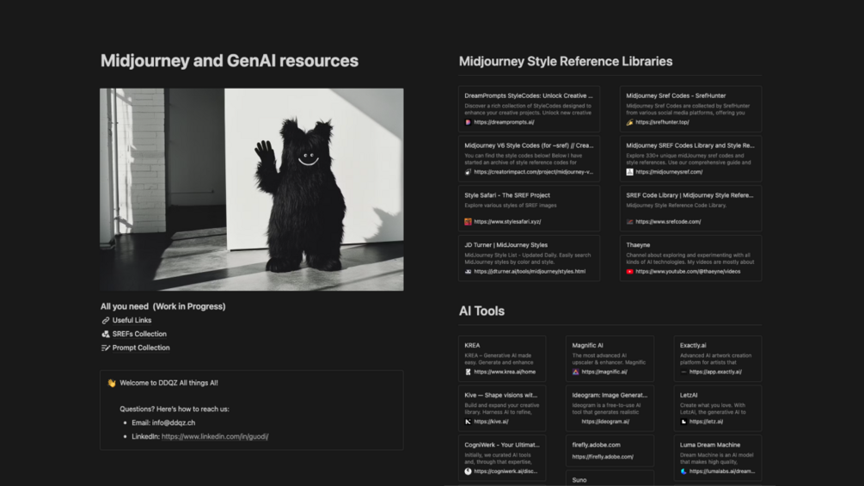Open the Thaeyne channel bookmark
The height and width of the screenshot is (486, 864).
(x=690, y=258)
